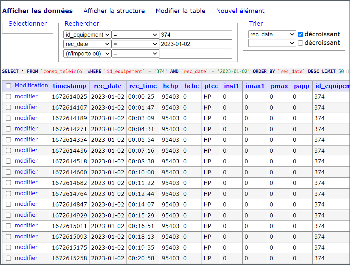This screenshot has height=265, width=350.
Task: Expand the (n'importe où) column dropdown
Action: 87,54
